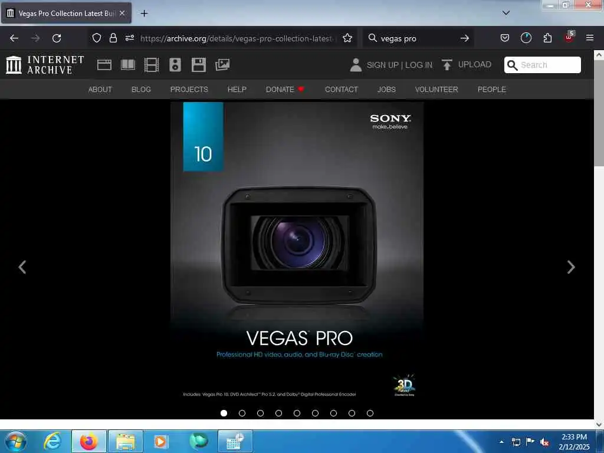
Task: Open Windows Media Player in taskbar
Action: pos(160,441)
